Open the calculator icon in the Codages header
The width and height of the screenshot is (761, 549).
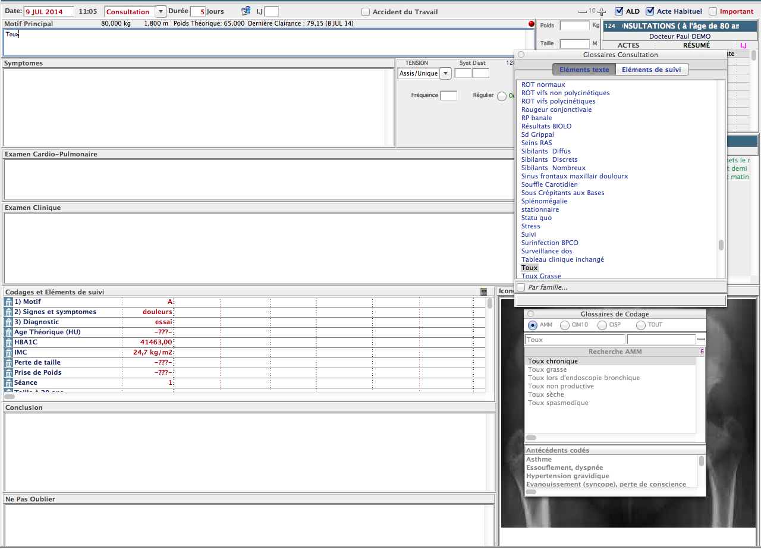coord(483,292)
